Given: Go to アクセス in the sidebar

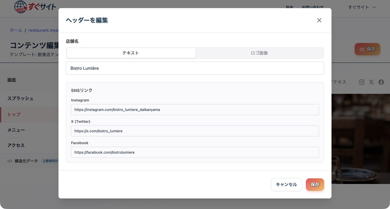Looking at the screenshot, I should click(16, 146).
